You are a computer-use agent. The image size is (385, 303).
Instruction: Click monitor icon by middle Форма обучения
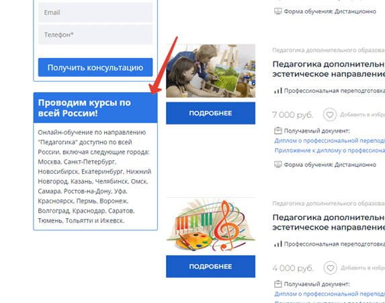click(x=278, y=164)
